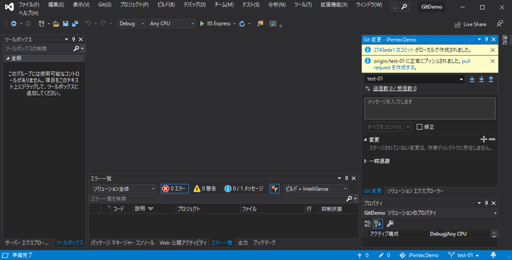Image resolution: width=512 pixels, height=260 pixels.
Task: Click the Git fetch icon
Action: (x=472, y=79)
